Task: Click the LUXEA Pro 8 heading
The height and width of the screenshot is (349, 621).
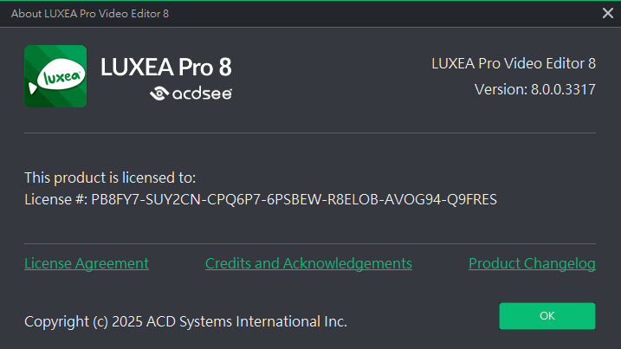Action: (x=166, y=67)
